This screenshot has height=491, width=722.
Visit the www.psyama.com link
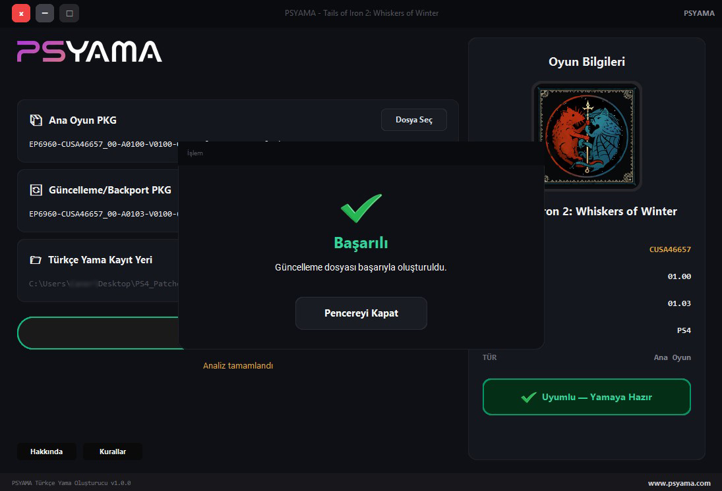pos(679,483)
